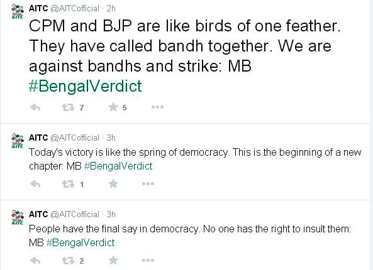Open #BengalVerdict hashtag in the first tweet
The height and width of the screenshot is (270, 373).
tap(86, 86)
